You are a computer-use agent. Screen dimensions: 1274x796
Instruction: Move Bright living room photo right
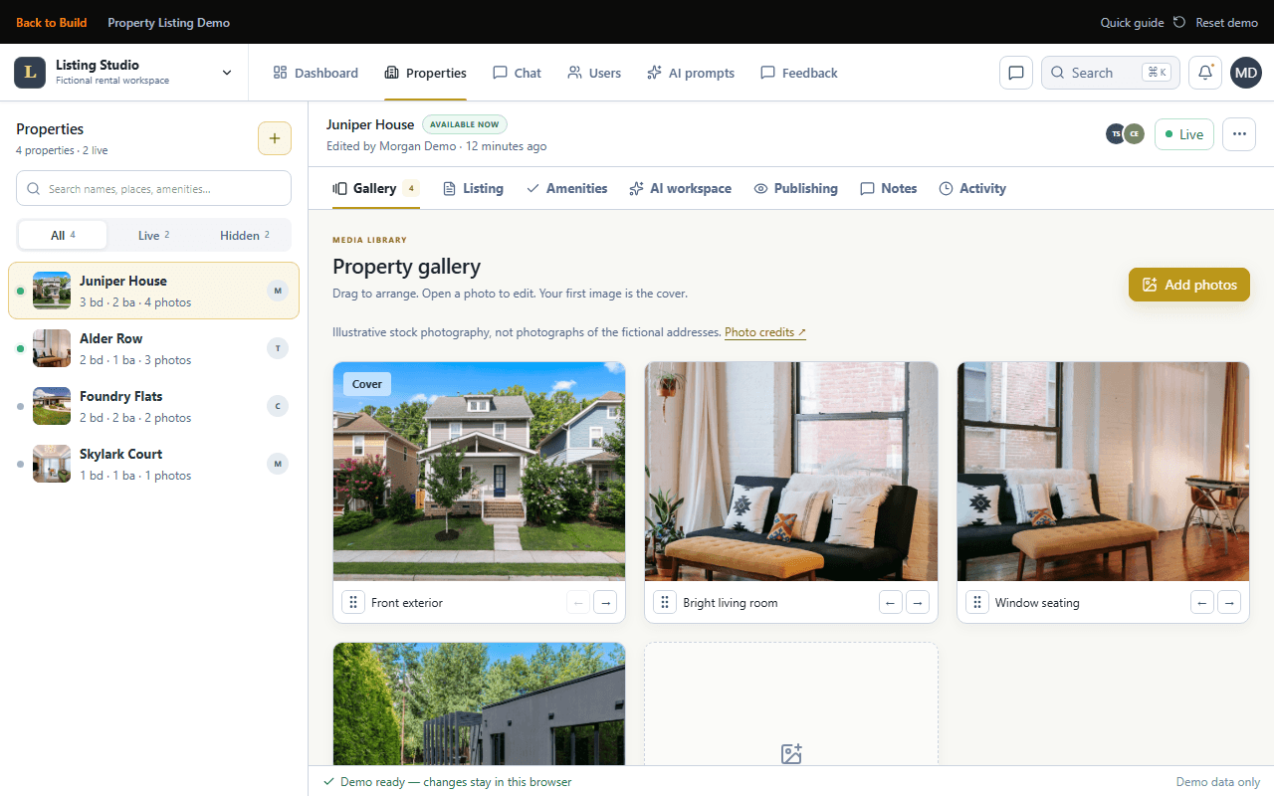[918, 603]
